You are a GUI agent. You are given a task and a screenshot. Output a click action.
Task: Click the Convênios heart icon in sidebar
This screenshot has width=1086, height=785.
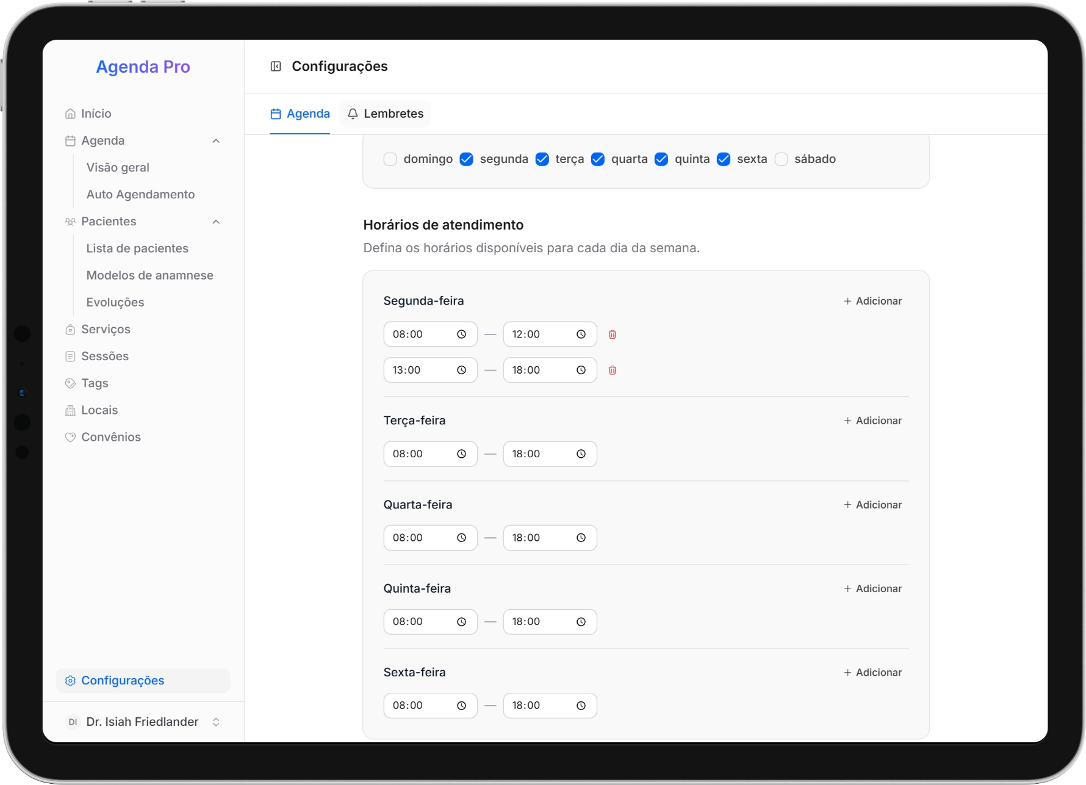click(x=71, y=437)
